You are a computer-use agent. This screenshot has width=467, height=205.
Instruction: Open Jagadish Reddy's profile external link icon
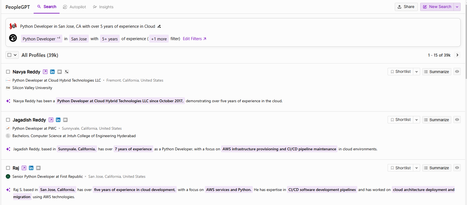[51, 120]
